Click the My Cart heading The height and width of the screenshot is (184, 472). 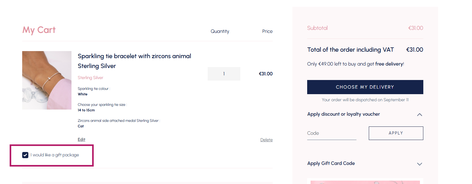point(39,30)
